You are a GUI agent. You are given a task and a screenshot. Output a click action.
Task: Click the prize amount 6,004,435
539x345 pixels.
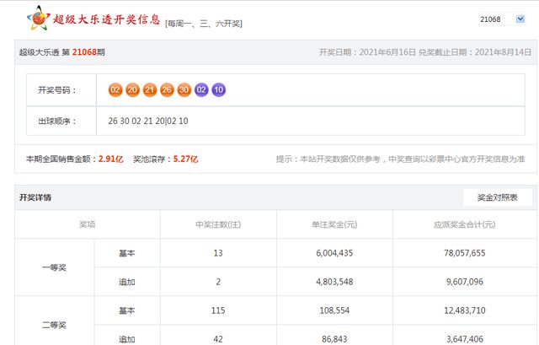pyautogui.click(x=334, y=253)
